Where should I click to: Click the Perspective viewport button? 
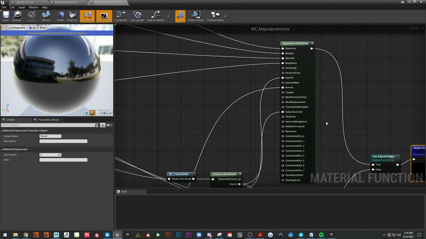17,28
